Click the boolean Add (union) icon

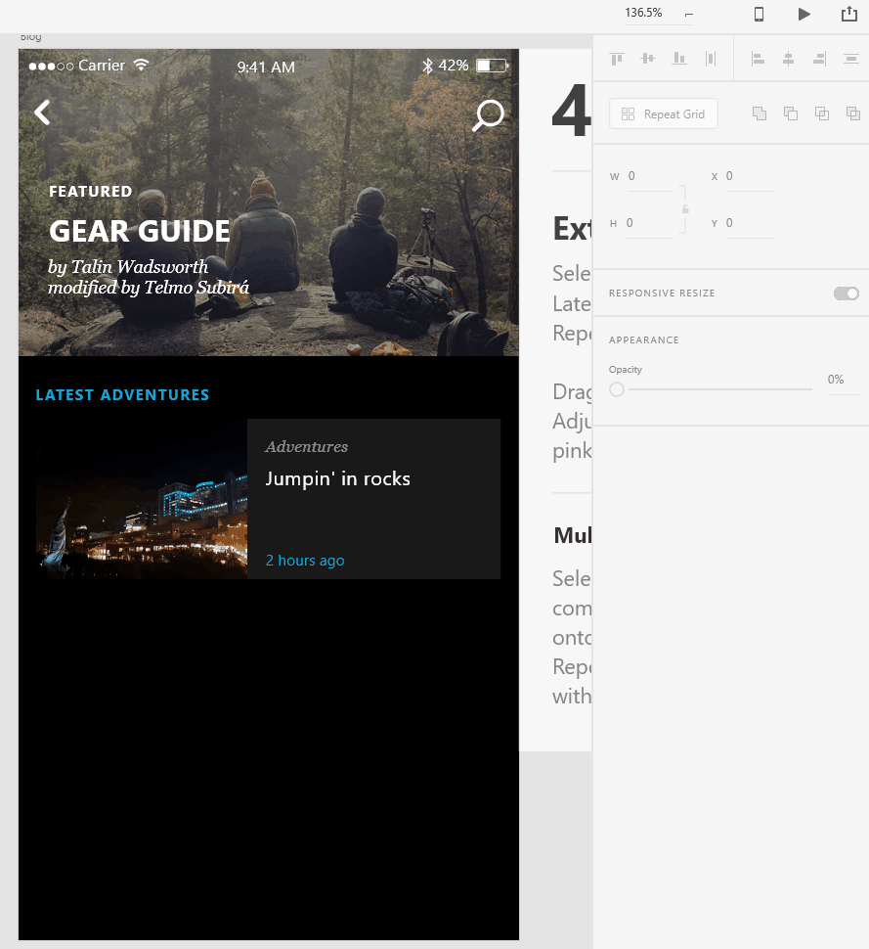coord(760,113)
